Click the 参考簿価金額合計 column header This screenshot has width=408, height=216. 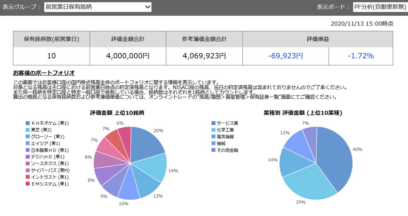coord(204,39)
